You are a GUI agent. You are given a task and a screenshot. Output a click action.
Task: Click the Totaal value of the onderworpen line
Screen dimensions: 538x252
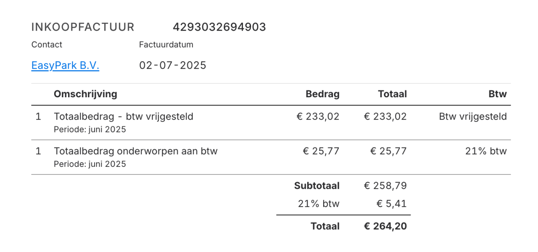pyautogui.click(x=388, y=151)
